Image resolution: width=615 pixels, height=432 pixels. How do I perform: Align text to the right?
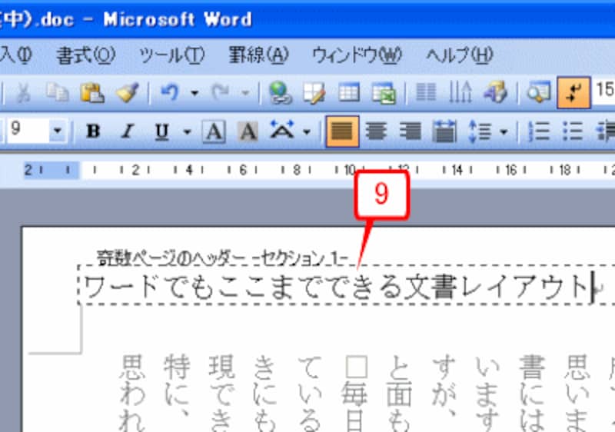click(411, 131)
